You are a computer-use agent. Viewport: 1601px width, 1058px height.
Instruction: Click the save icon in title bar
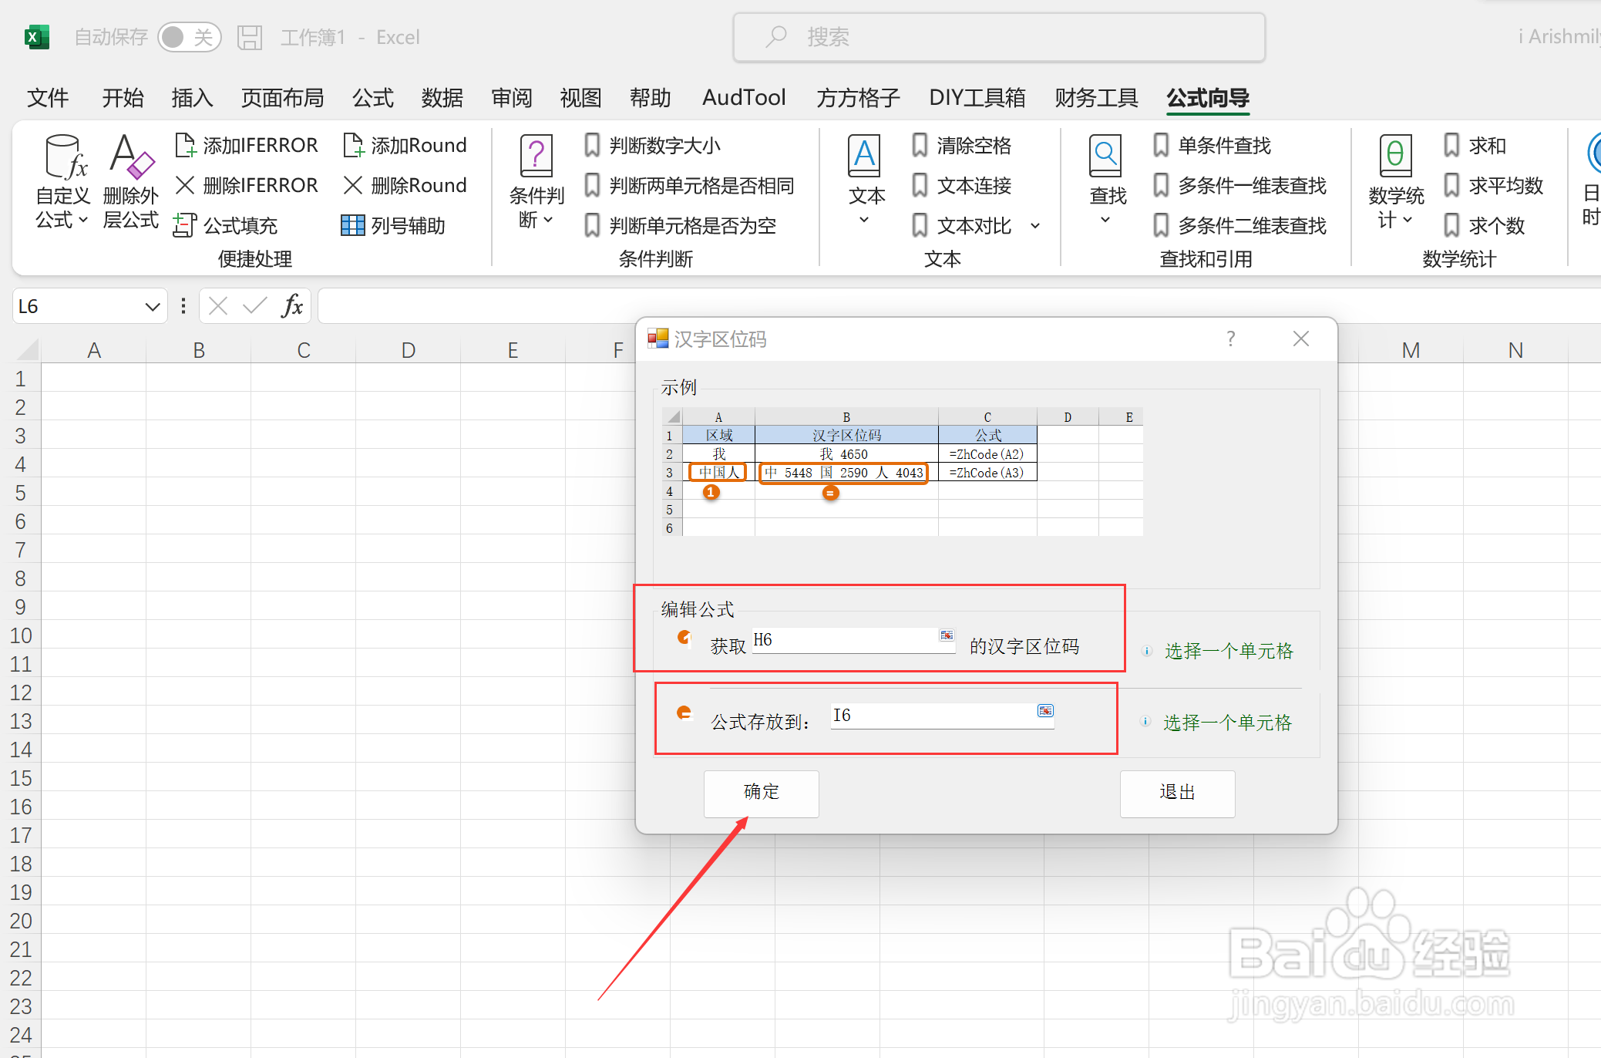pyautogui.click(x=249, y=37)
